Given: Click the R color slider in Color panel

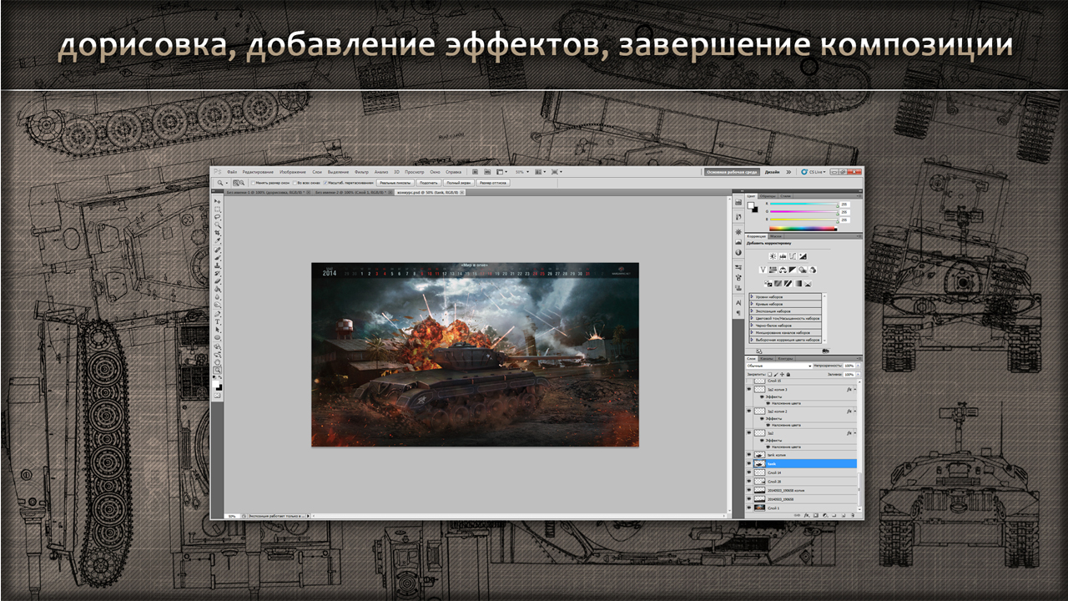Looking at the screenshot, I should (804, 203).
